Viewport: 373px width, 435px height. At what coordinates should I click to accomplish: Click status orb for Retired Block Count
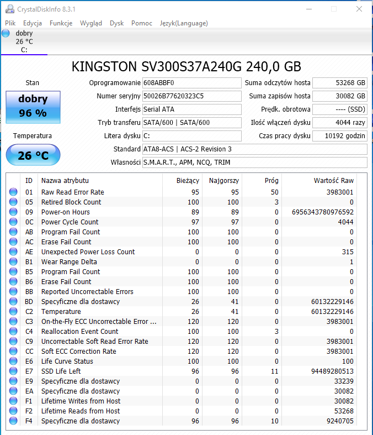coord(13,202)
